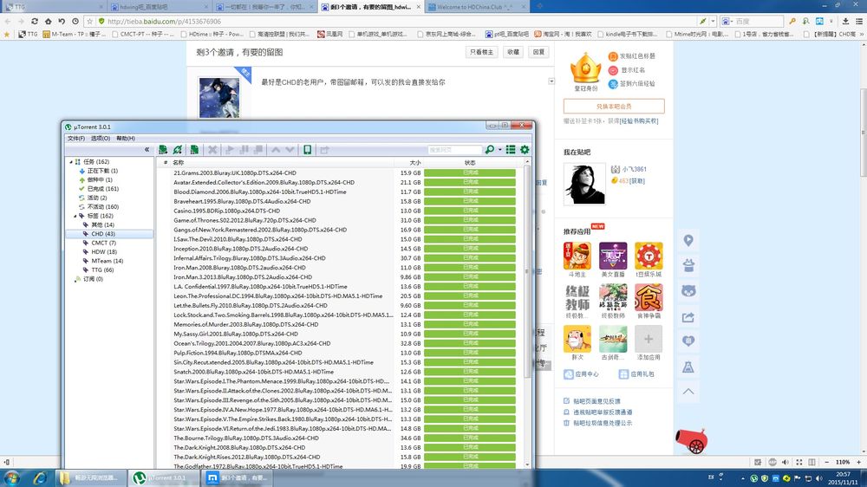Click the Add Torrent toolbar icon in µTorrent
The image size is (867, 487).
point(163,150)
